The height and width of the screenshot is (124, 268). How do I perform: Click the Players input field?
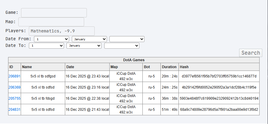62,31
